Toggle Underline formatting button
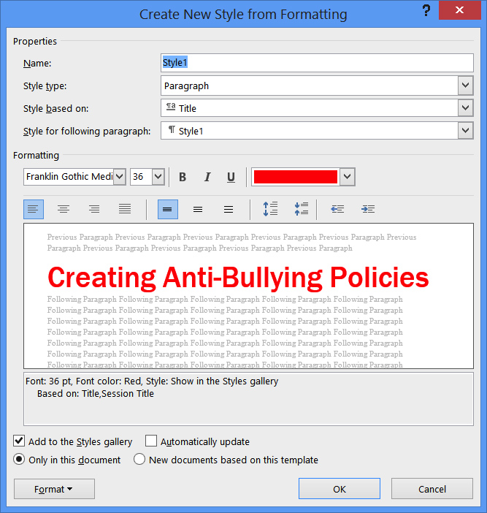 [x=231, y=177]
